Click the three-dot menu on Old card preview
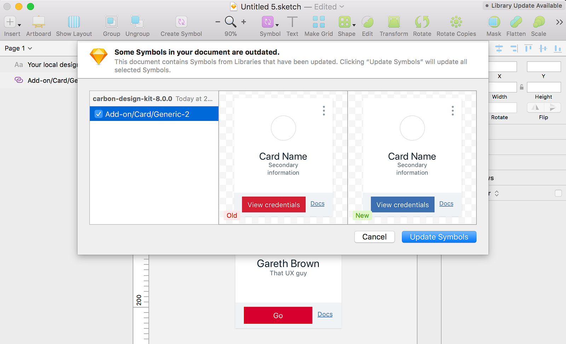 coord(324,111)
